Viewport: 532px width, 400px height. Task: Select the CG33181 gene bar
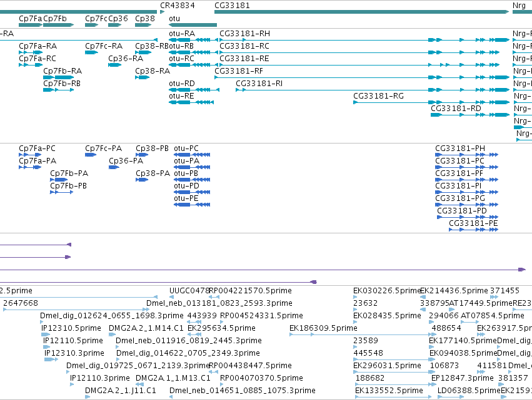click(x=362, y=12)
